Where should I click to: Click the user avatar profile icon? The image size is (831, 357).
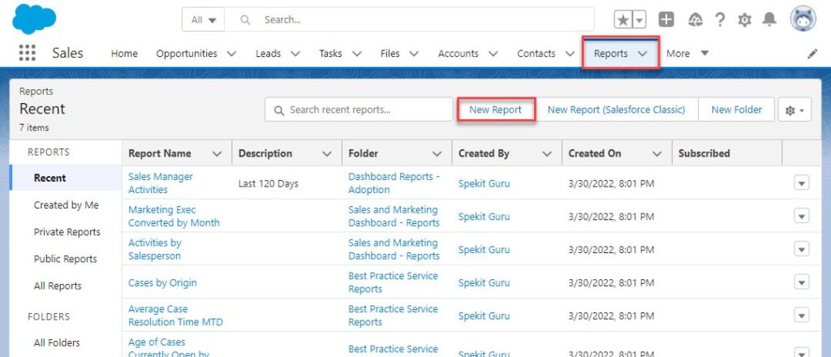pyautogui.click(x=803, y=19)
